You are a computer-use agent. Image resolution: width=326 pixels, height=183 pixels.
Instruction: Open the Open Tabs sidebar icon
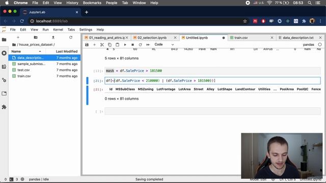tap(4, 94)
